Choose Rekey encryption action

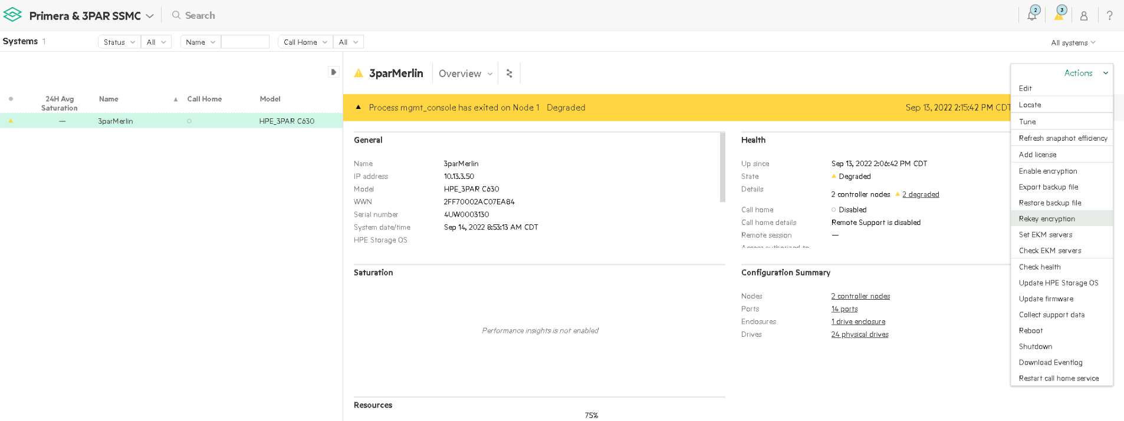[1061, 218]
